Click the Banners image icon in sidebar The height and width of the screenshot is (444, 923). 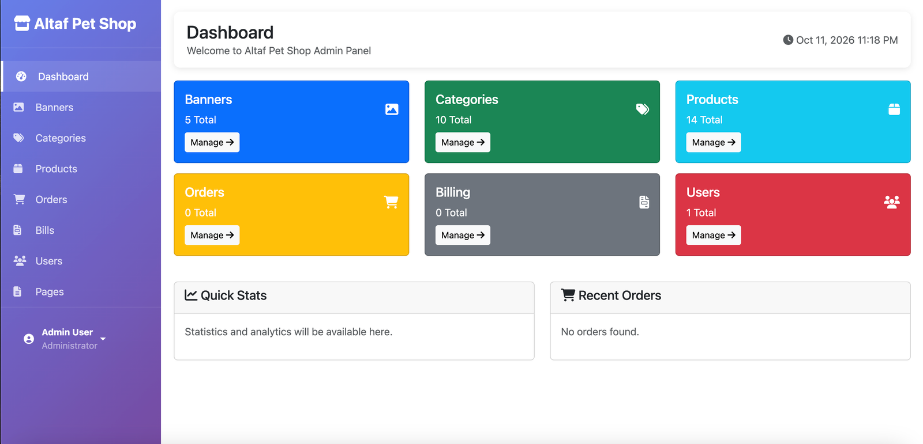point(18,107)
